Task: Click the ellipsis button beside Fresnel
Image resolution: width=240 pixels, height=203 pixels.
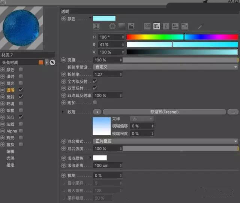Action: tap(233, 112)
